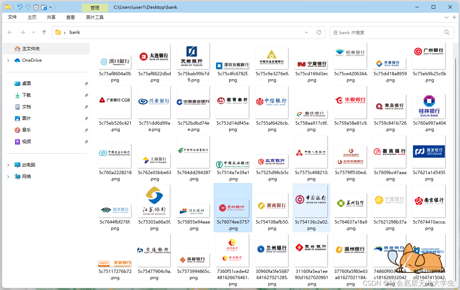Select the 交通银行 logo thumbnail
460x290 pixels.
154,250
